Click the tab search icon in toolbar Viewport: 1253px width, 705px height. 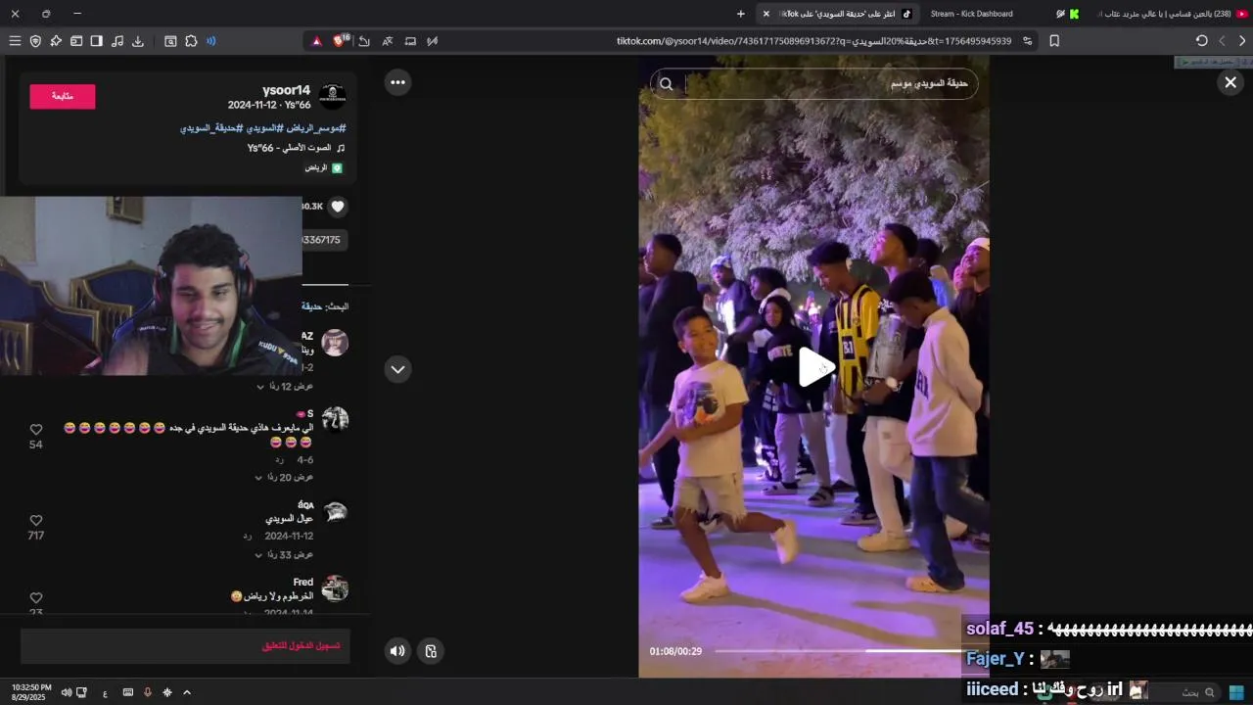click(x=170, y=41)
